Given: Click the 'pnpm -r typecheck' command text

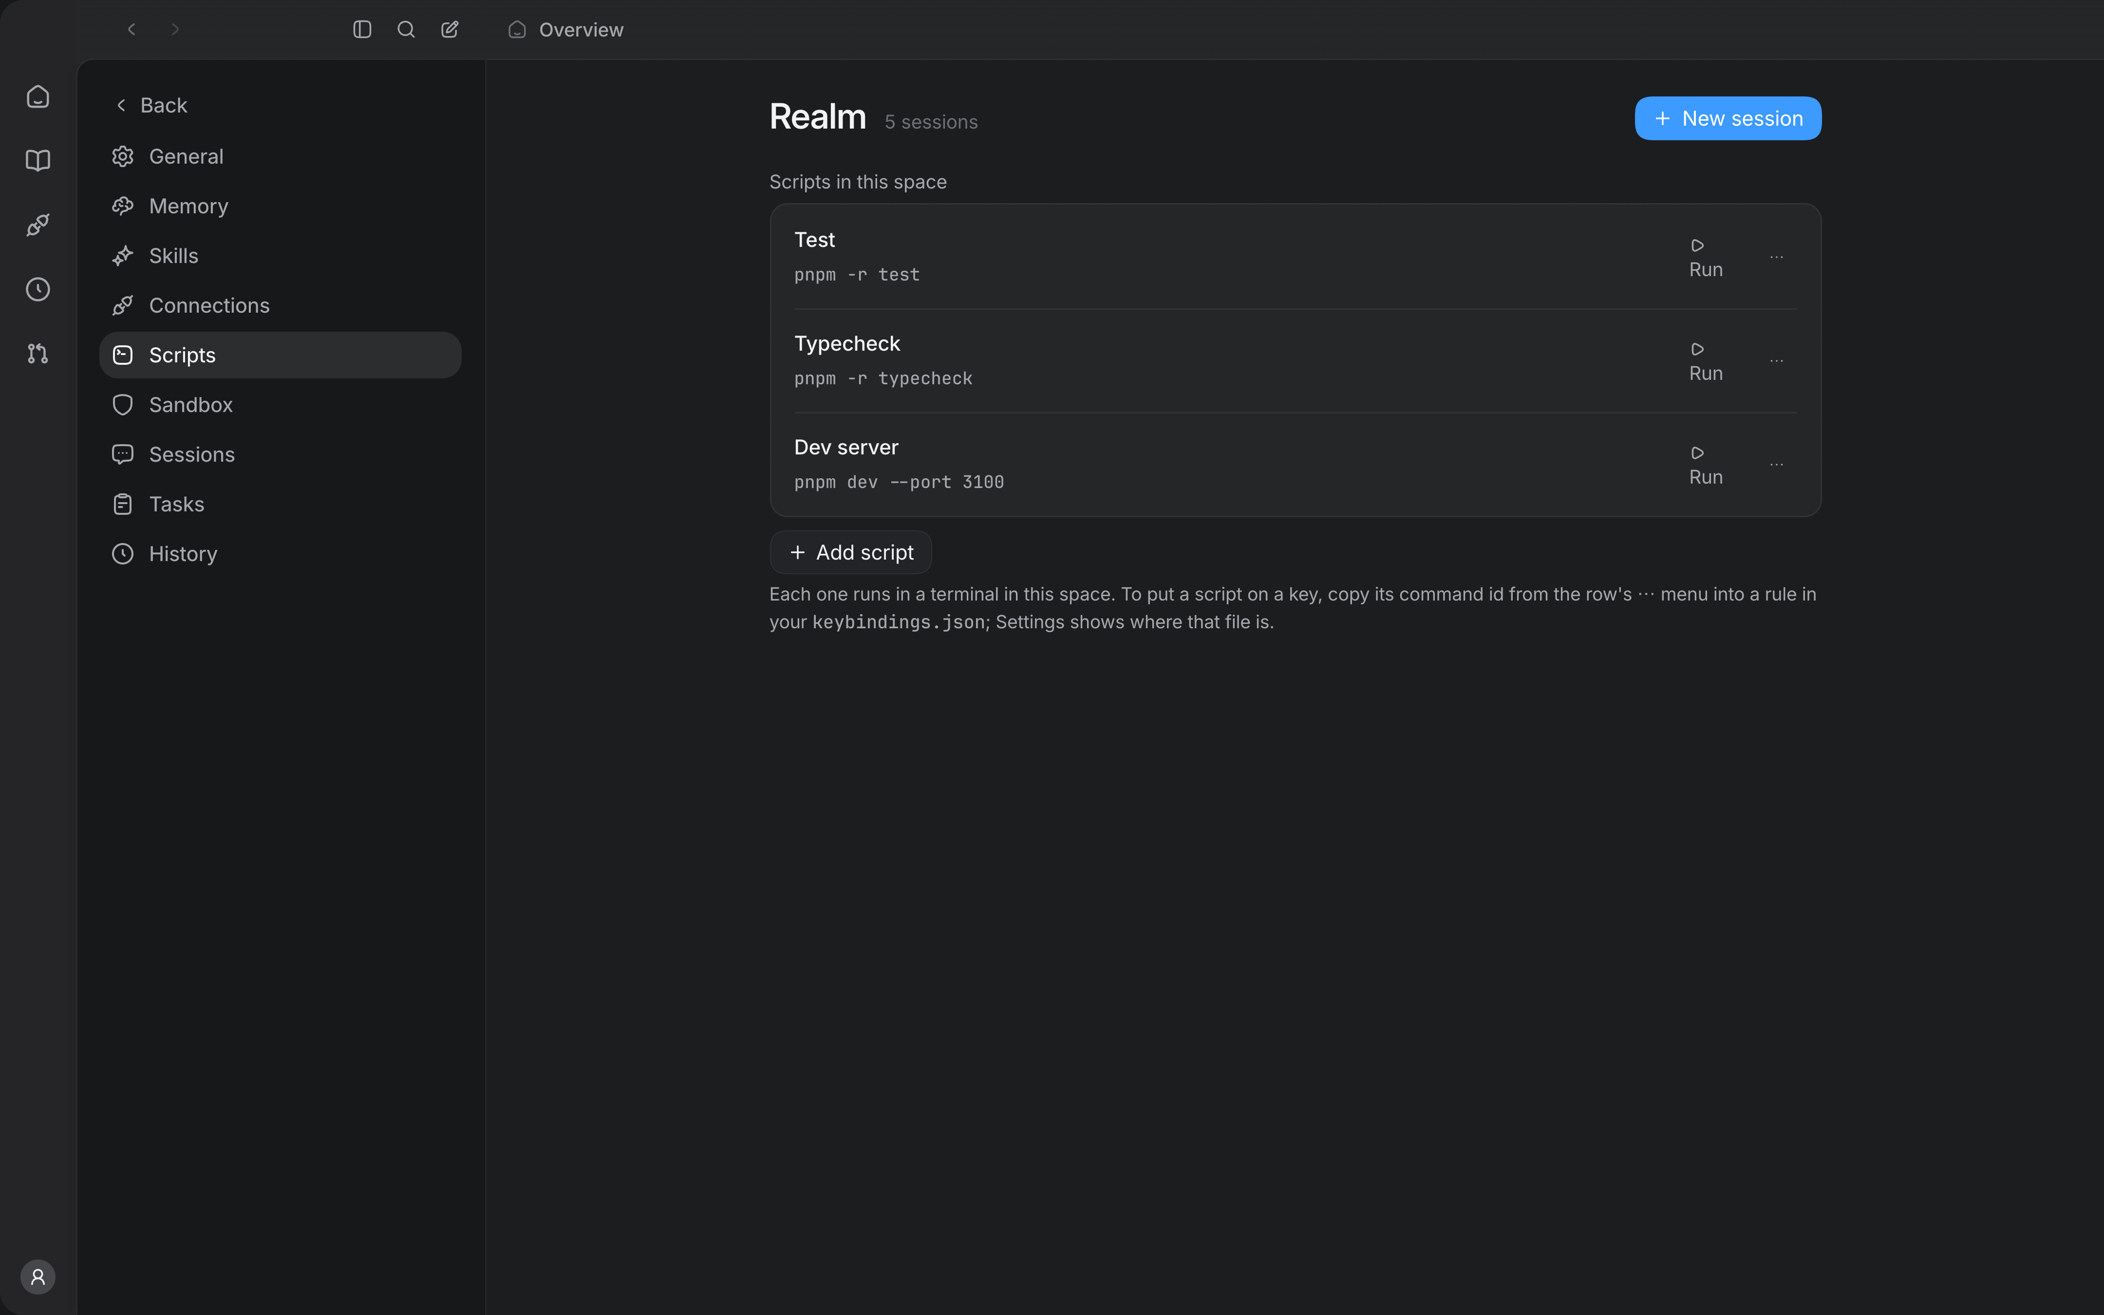Looking at the screenshot, I should (883, 378).
